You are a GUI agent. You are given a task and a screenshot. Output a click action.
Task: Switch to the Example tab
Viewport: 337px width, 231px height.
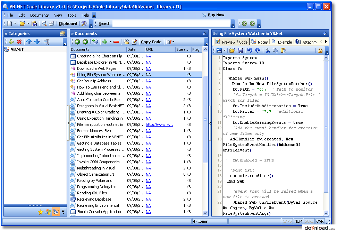pyautogui.click(x=282, y=42)
